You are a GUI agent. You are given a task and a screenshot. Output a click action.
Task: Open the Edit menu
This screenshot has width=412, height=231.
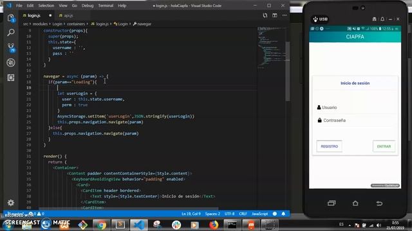tap(30, 6)
